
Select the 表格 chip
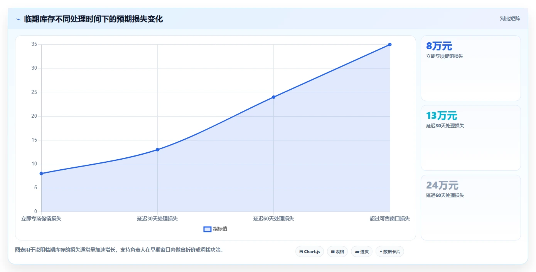[x=337, y=252]
